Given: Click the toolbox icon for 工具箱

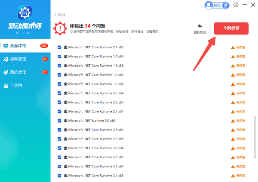Looking at the screenshot, I should tap(6, 85).
